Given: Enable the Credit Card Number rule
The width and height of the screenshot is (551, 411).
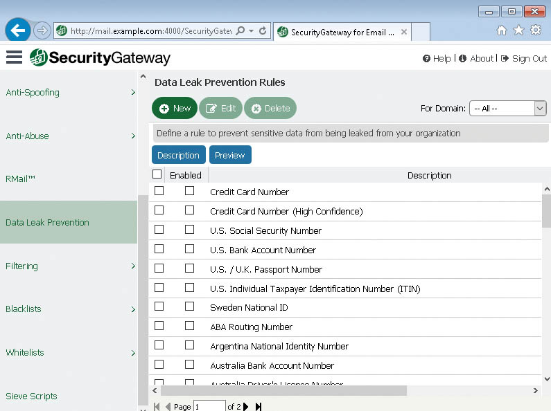Looking at the screenshot, I should coord(189,192).
